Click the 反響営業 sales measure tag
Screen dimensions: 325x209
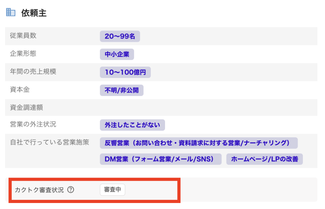(x=198, y=143)
